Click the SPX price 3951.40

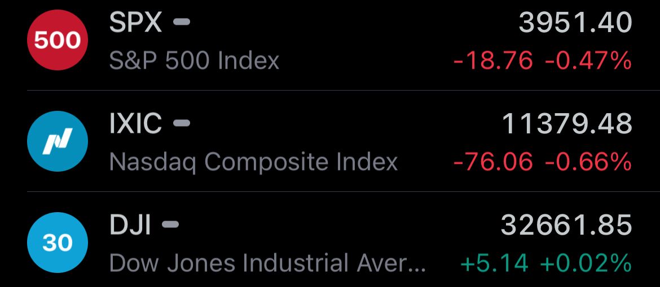pyautogui.click(x=575, y=23)
